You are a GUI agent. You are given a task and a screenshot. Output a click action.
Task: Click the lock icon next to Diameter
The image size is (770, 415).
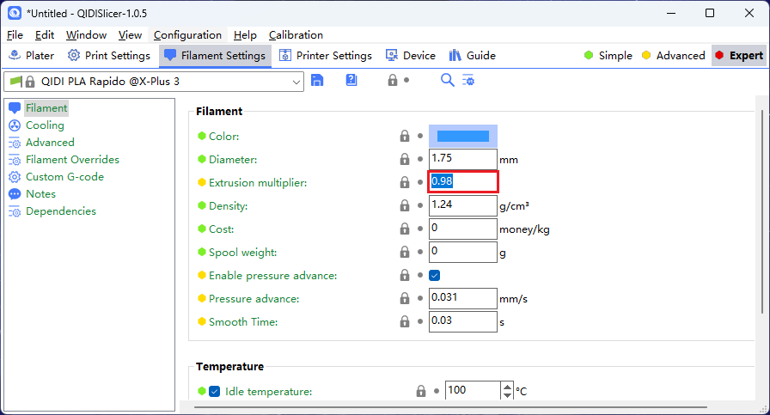click(x=404, y=159)
